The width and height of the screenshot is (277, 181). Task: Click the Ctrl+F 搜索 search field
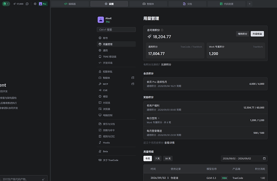pos(116,29)
